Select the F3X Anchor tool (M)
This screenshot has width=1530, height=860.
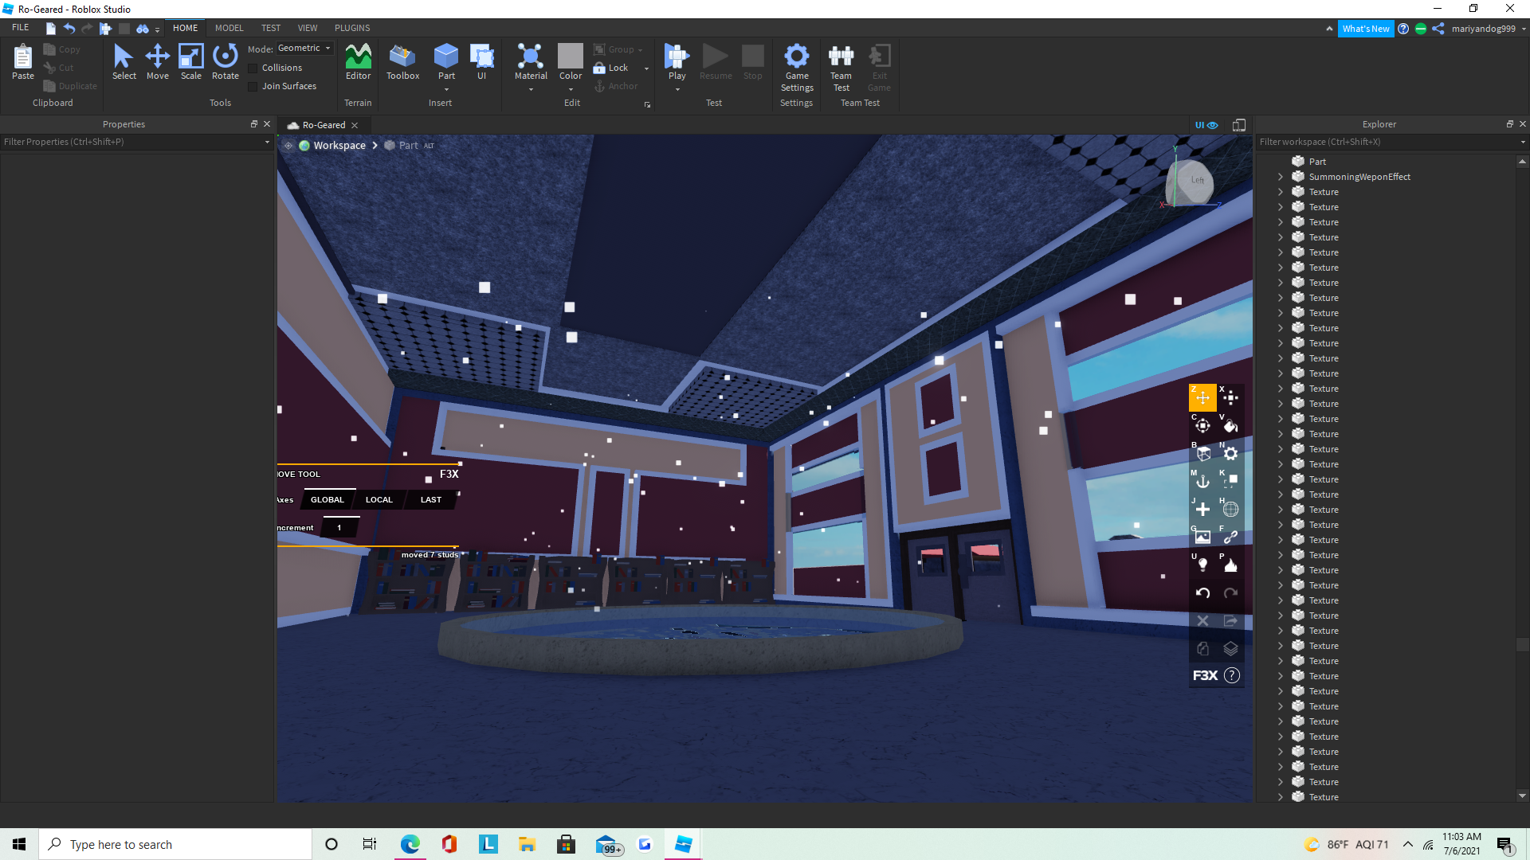pos(1202,481)
